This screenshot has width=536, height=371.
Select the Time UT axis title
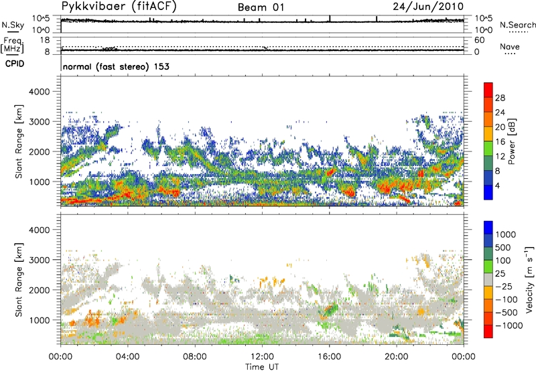[262, 367]
